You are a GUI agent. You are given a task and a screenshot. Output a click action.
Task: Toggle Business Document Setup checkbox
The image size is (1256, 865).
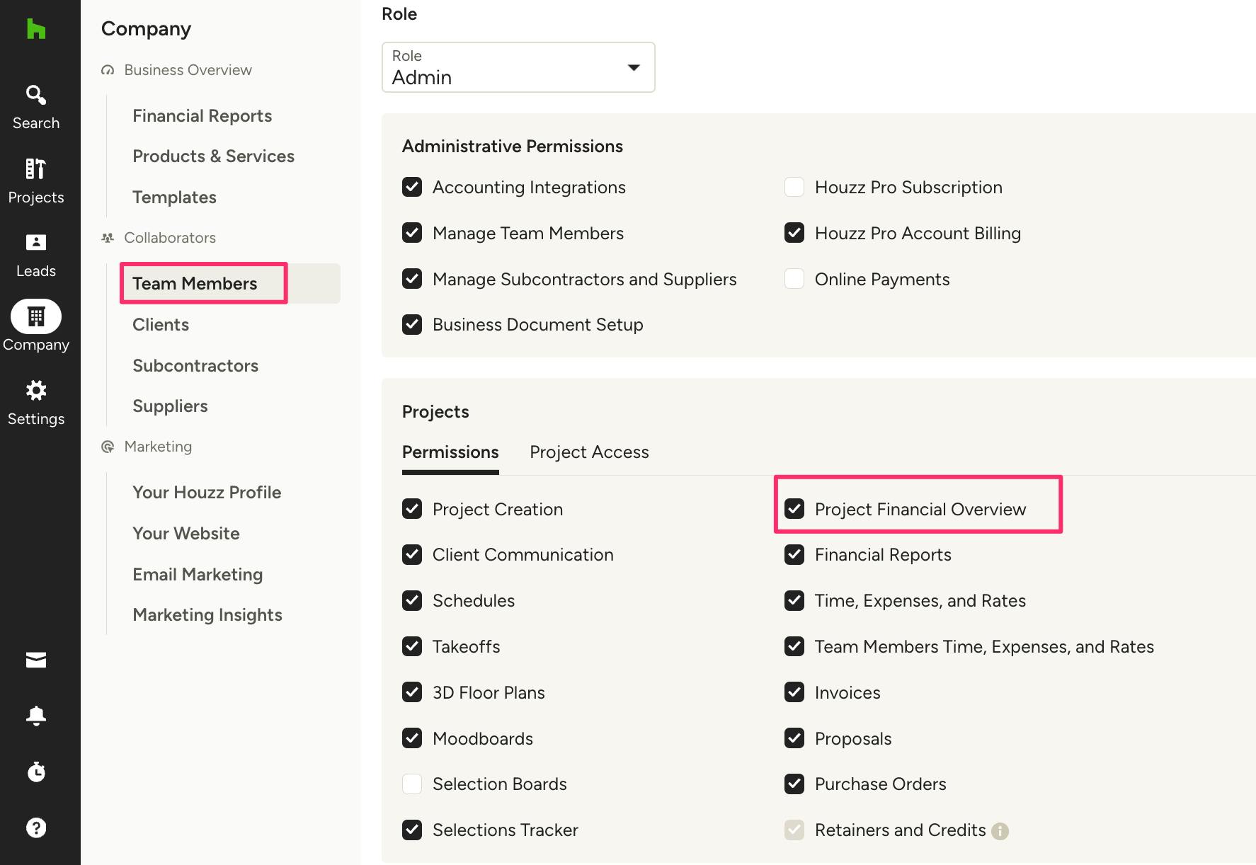click(412, 324)
